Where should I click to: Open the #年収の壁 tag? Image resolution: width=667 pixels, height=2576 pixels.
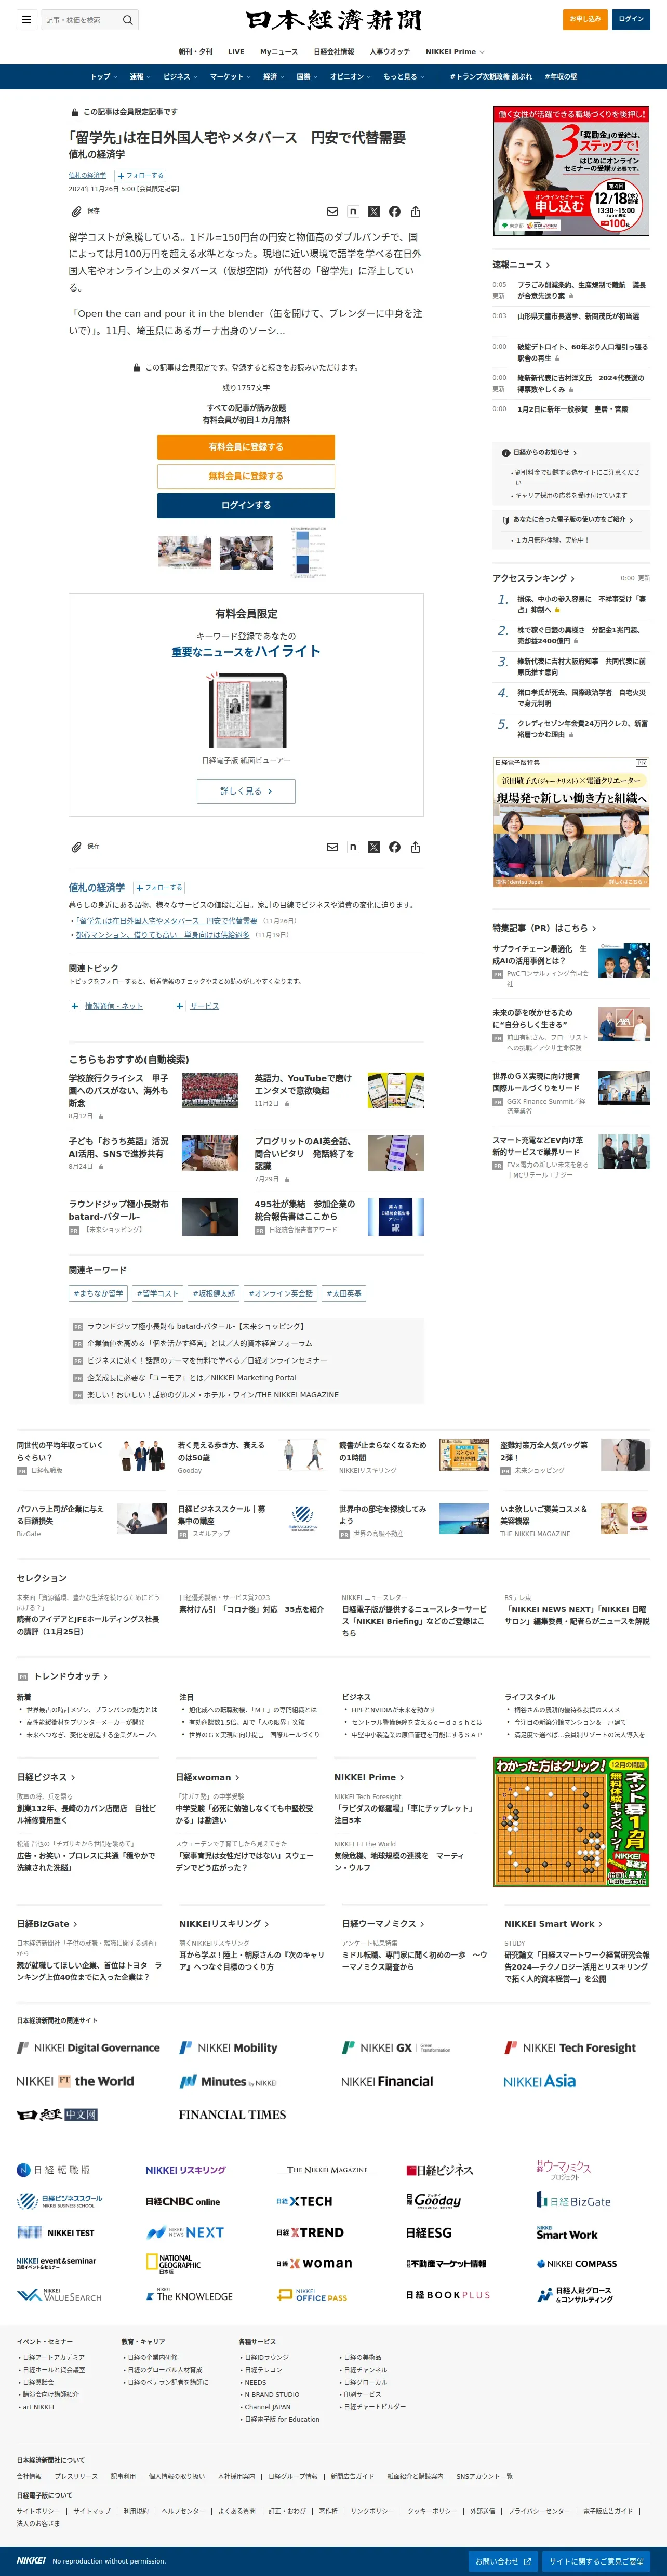[x=560, y=76]
